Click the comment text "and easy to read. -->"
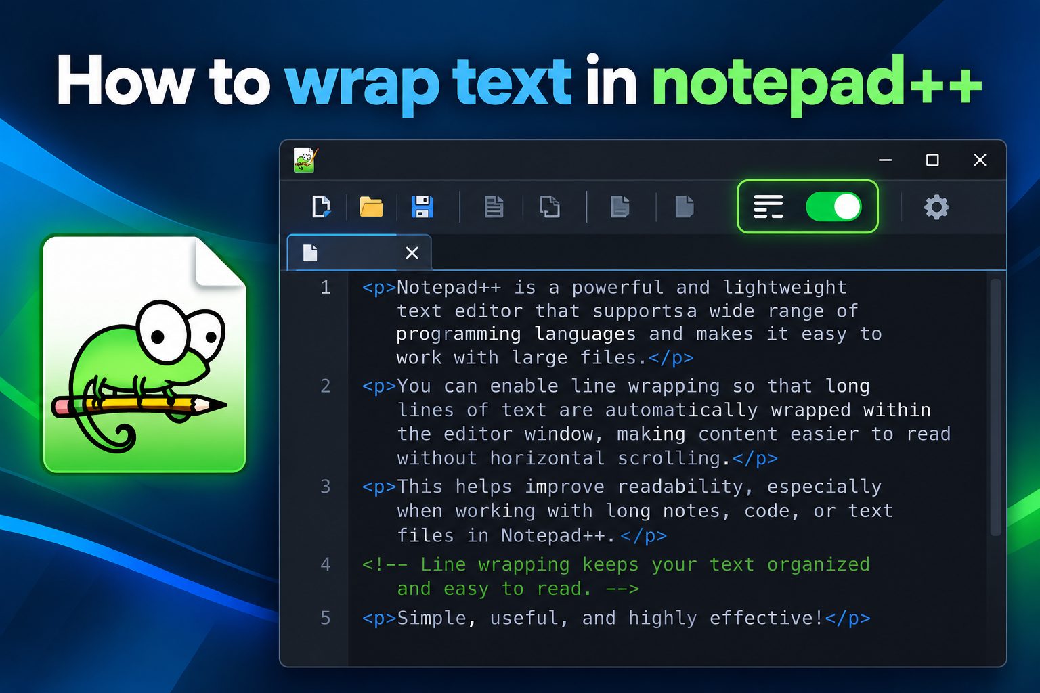Viewport: 1040px width, 693px height. coord(518,589)
